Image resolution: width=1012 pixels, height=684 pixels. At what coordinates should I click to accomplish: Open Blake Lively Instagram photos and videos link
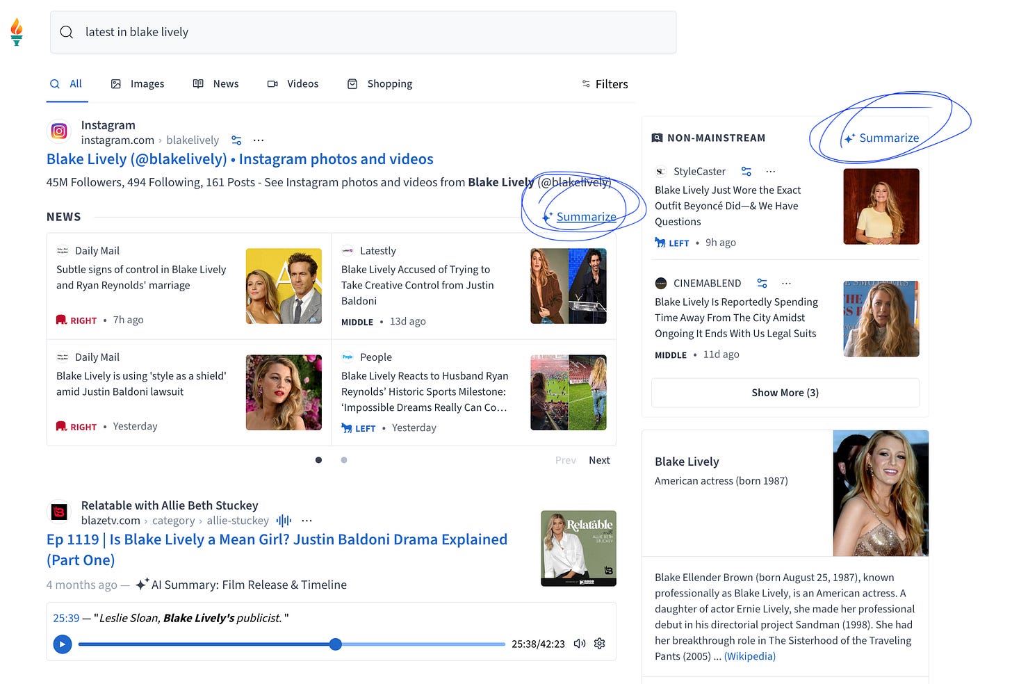[240, 159]
